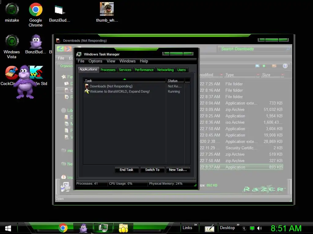The height and width of the screenshot is (234, 313).
Task: Open the Start menu Windows logo
Action: click(8, 228)
